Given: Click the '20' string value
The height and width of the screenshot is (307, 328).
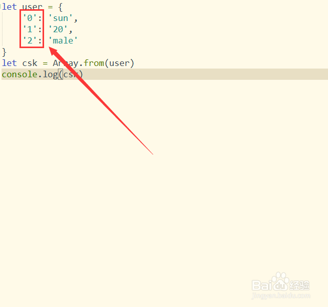Looking at the screenshot, I should point(58,30).
